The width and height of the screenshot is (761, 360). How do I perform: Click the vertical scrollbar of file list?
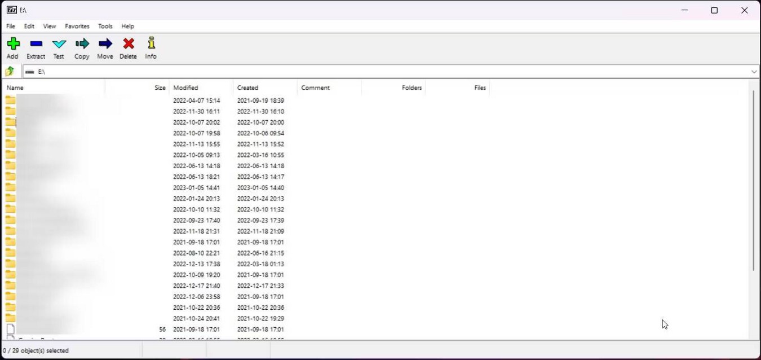tap(753, 181)
